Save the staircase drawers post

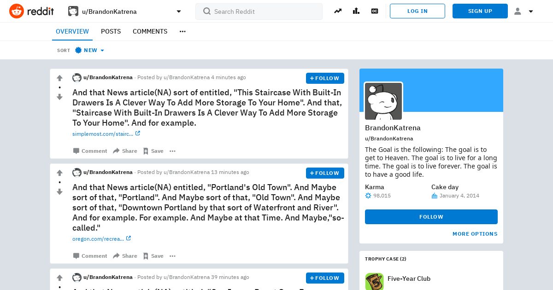(x=153, y=151)
